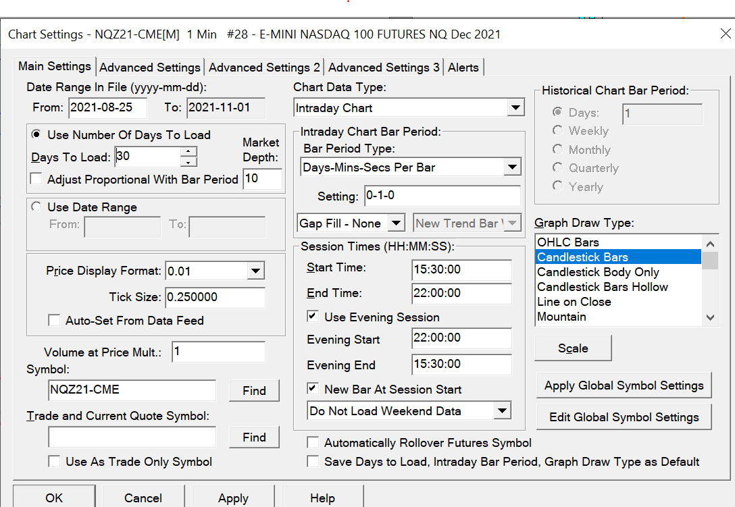Image resolution: width=735 pixels, height=507 pixels.
Task: Click the Volume at Price Mult. field
Action: pyautogui.click(x=218, y=352)
